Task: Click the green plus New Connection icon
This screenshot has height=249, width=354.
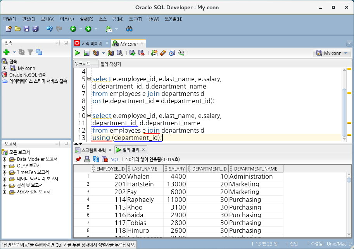Action: pos(7,52)
